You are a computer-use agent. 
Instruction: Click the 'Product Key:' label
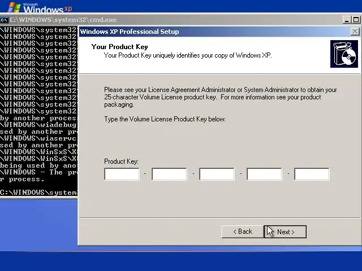pos(122,161)
